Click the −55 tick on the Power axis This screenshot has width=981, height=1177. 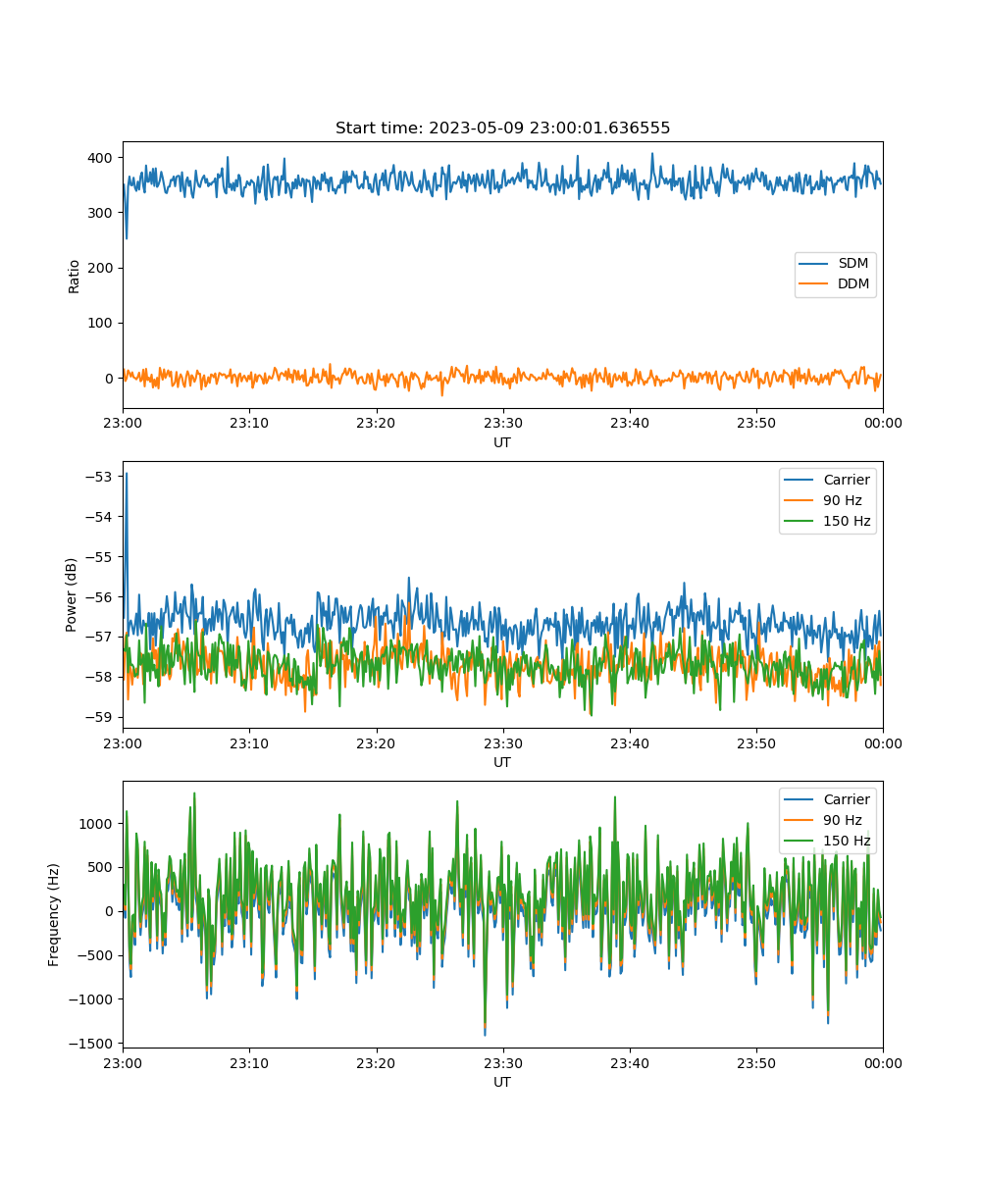pos(100,557)
